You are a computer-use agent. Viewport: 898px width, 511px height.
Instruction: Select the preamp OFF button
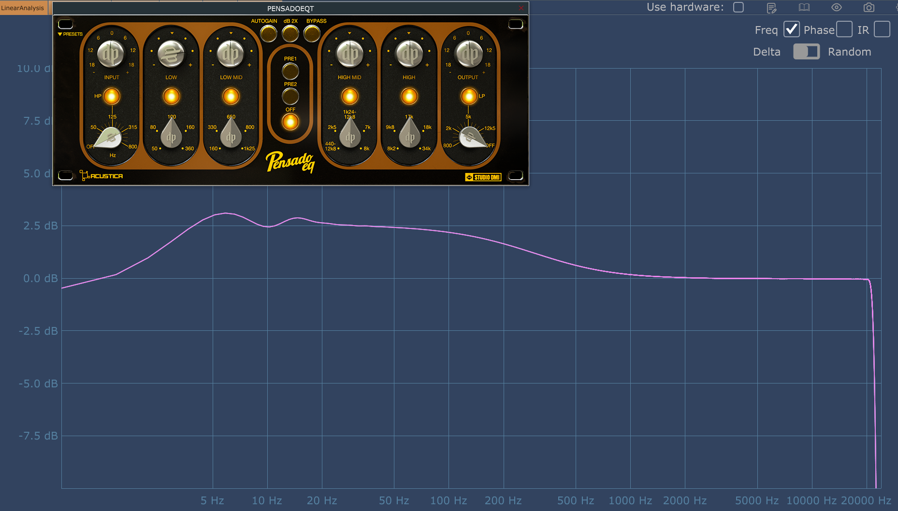coord(290,122)
